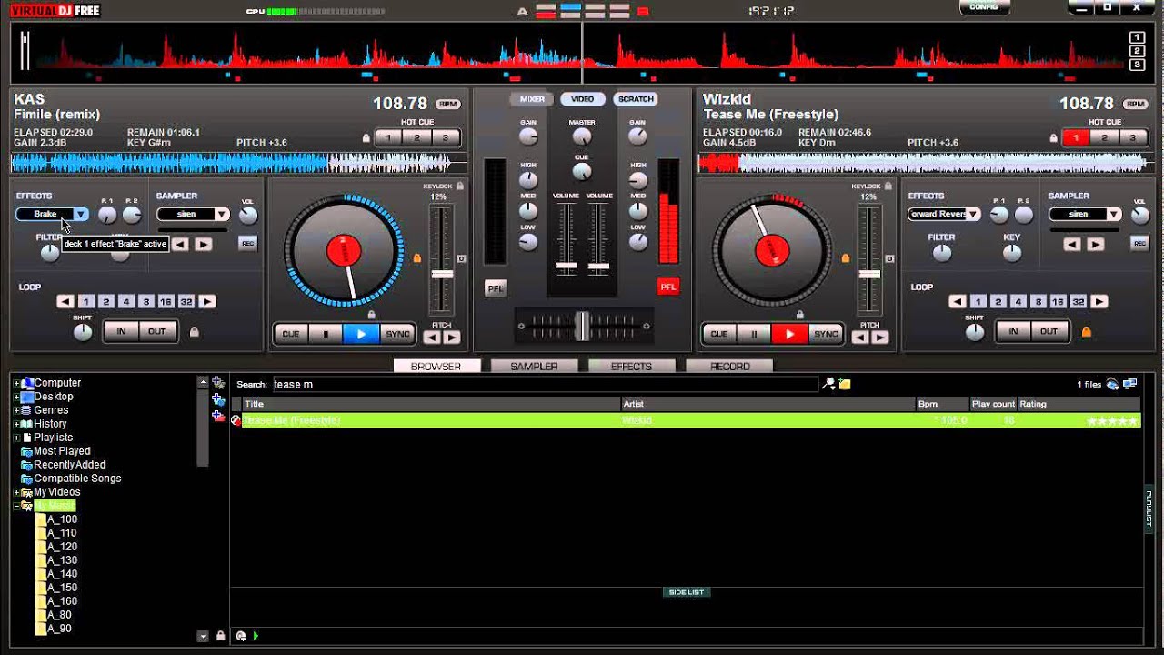Select the VIDEO center panel tab
The width and height of the screenshot is (1164, 655).
582,99
